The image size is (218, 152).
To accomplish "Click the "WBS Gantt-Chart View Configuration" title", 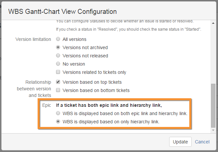I will tap(62, 12).
